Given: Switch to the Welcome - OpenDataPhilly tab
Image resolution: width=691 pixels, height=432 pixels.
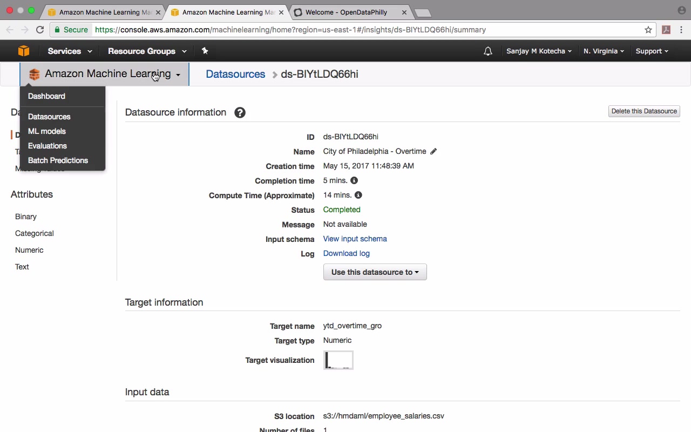Looking at the screenshot, I should [x=350, y=12].
